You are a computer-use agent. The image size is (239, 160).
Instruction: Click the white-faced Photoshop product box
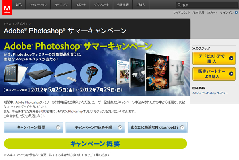pyautogui.click(x=177, y=73)
